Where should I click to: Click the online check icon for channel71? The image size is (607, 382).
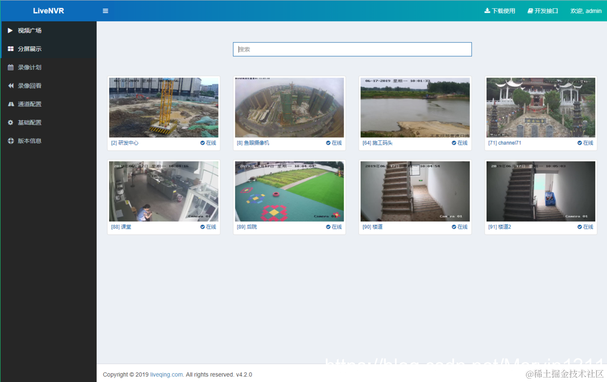click(x=580, y=143)
